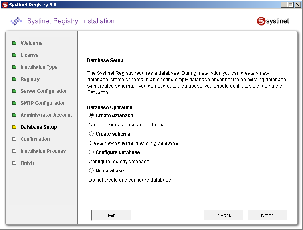Select the Server Configuration step label
The image size is (303, 230).
(x=44, y=91)
